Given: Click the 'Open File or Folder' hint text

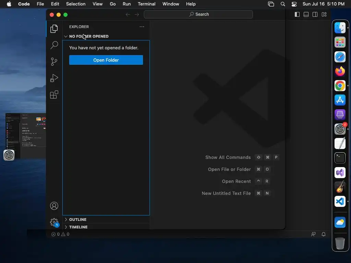Looking at the screenshot, I should (x=229, y=169).
